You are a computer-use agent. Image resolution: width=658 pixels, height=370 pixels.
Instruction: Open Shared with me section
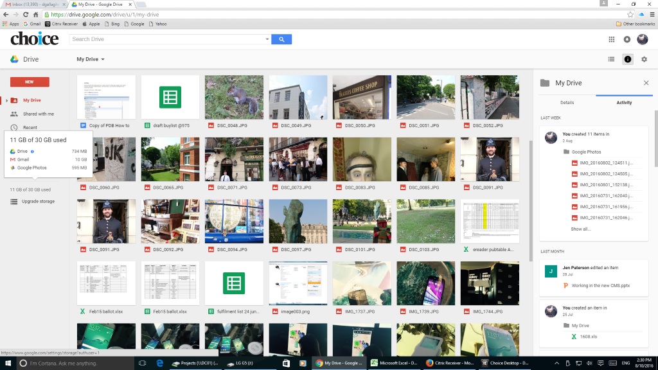[38, 114]
